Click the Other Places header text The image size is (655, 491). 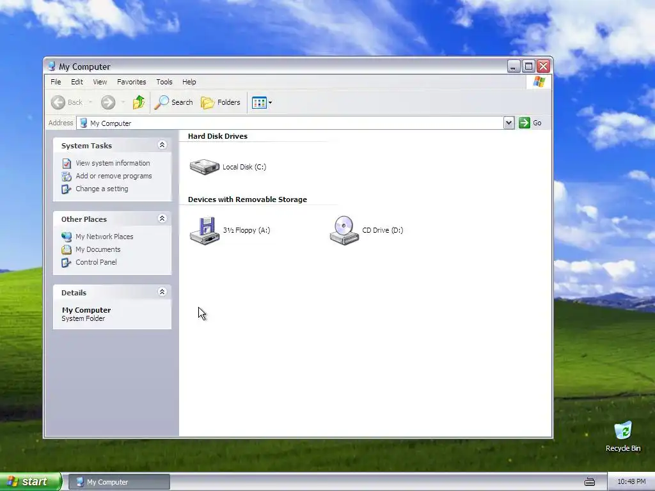[84, 219]
